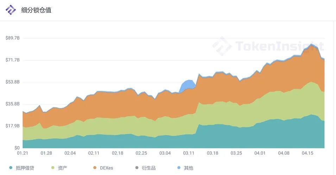This screenshot has height=175, width=336.
Task: Toggle the 资产 legend series
Action: (59, 168)
